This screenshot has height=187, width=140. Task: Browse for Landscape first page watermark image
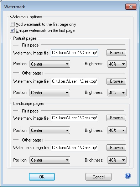point(116,118)
